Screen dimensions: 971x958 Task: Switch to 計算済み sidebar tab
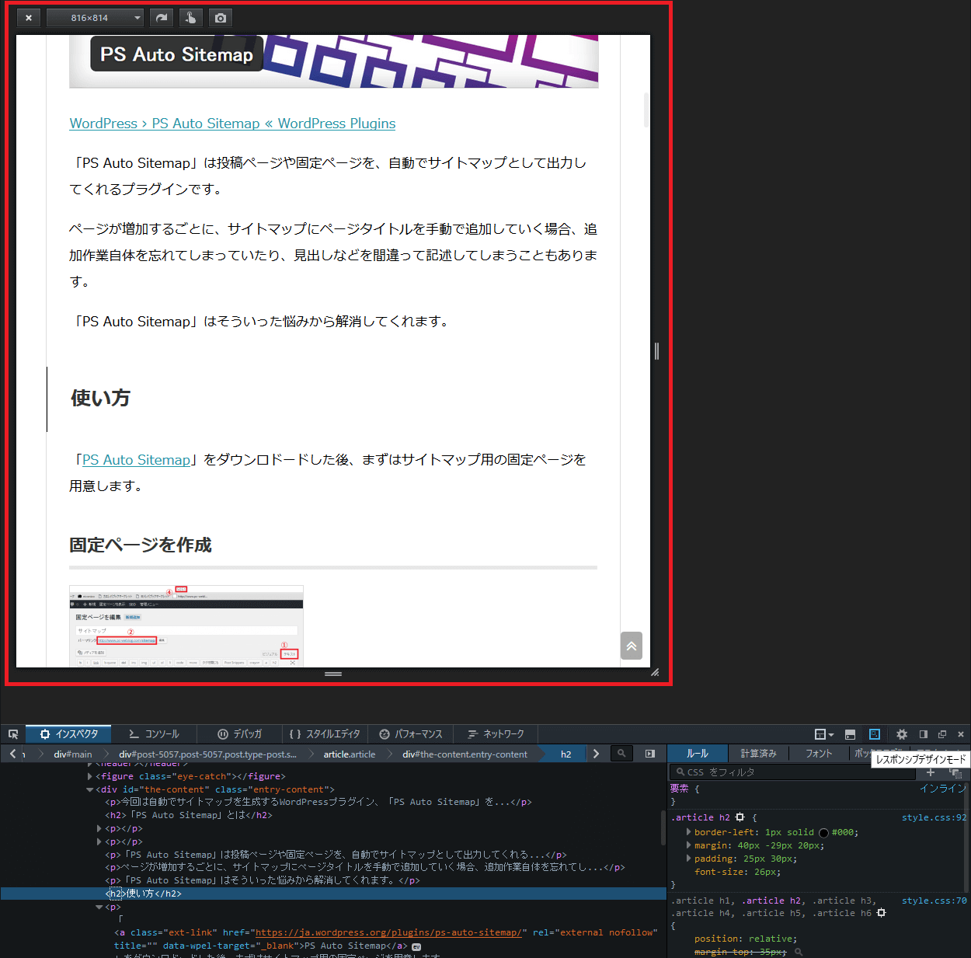(758, 754)
